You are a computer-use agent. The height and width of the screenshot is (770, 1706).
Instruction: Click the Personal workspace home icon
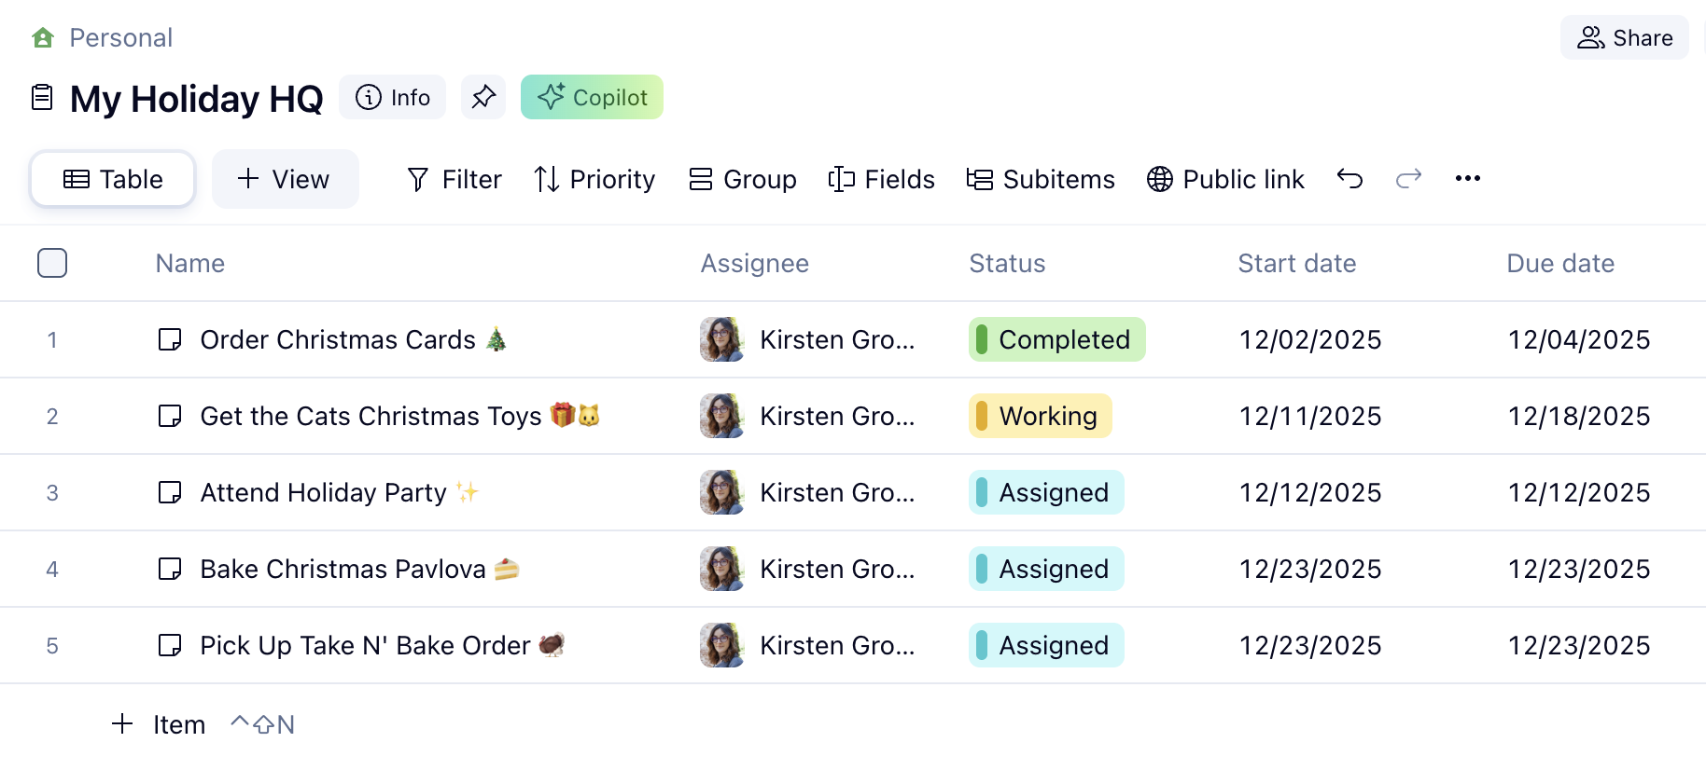[43, 38]
